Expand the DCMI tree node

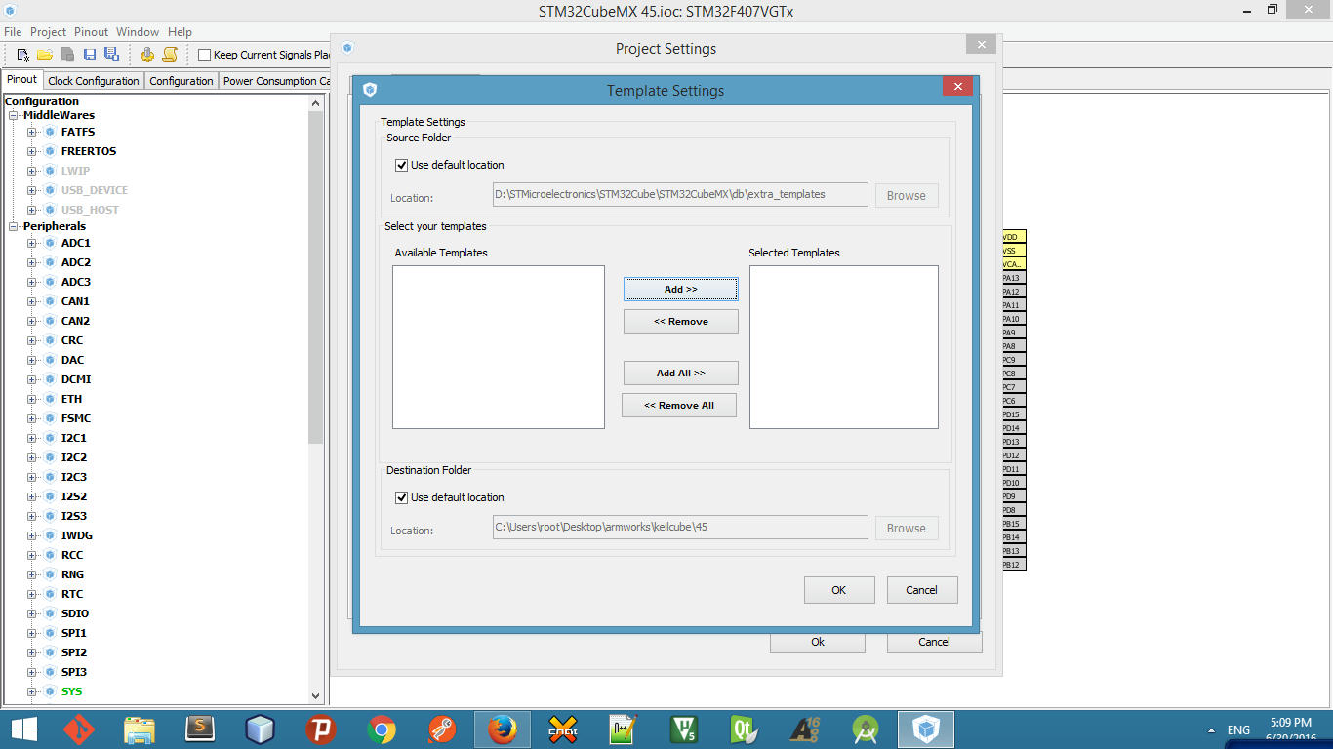31,379
